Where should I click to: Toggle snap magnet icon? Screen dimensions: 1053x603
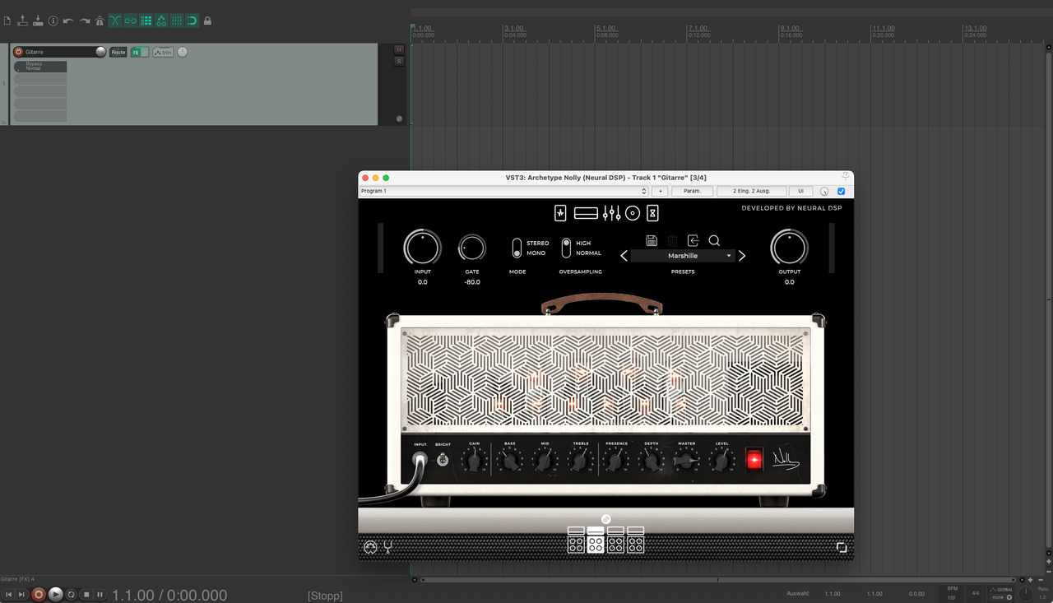[x=192, y=21]
